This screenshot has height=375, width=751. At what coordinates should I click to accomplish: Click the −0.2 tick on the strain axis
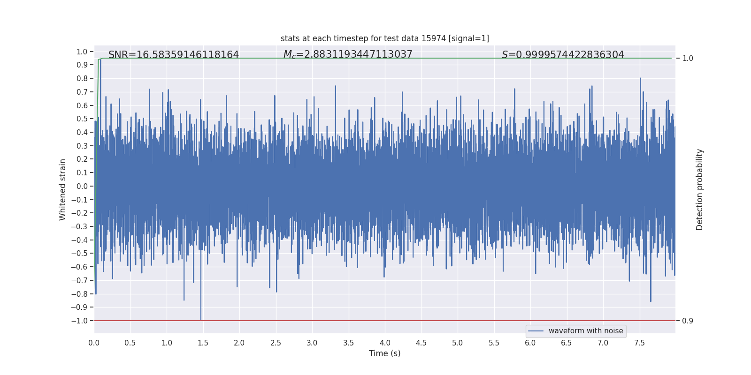point(79,213)
